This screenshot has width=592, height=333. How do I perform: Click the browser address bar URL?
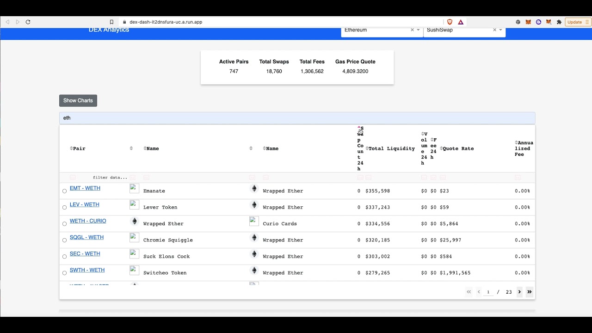(x=166, y=22)
